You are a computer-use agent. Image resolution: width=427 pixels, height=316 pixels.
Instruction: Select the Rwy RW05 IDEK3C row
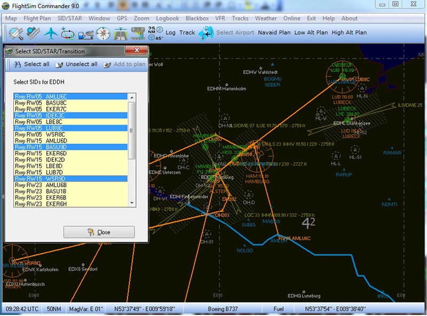70,115
